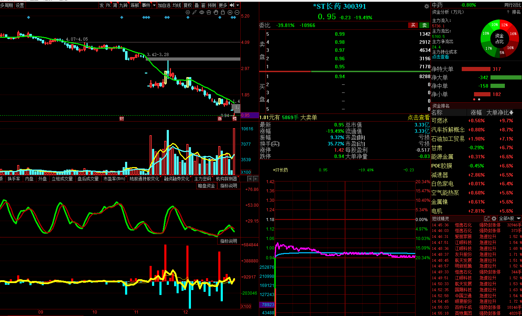
Task: Click the 财 marker below K-line chart
Action: click(x=121, y=119)
